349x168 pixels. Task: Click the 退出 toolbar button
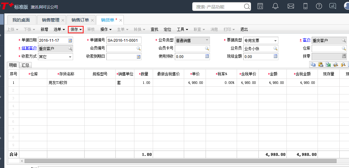244,29
